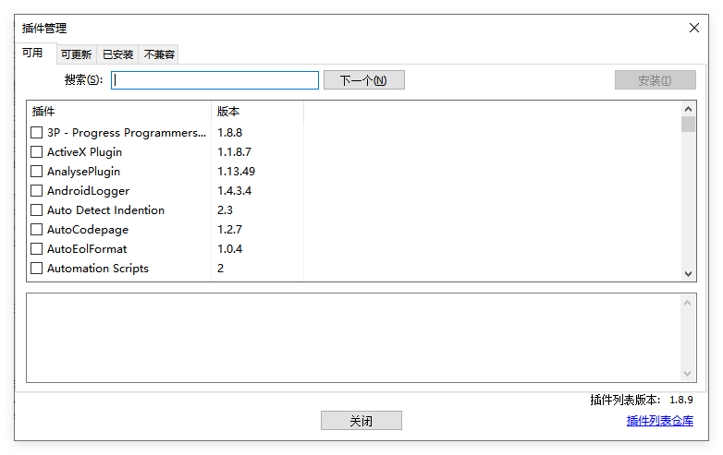723x455 pixels.
Task: Toggle the AutoEolFormat checkbox
Action: [x=36, y=249]
